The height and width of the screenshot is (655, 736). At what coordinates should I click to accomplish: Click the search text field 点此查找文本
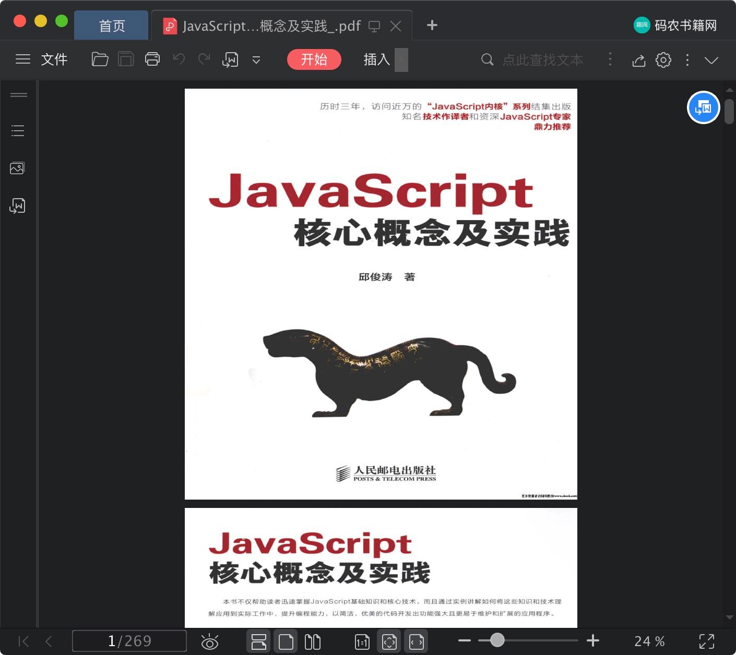tap(543, 60)
